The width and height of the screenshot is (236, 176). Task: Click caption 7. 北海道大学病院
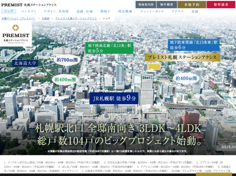pyautogui.click(x=124, y=171)
